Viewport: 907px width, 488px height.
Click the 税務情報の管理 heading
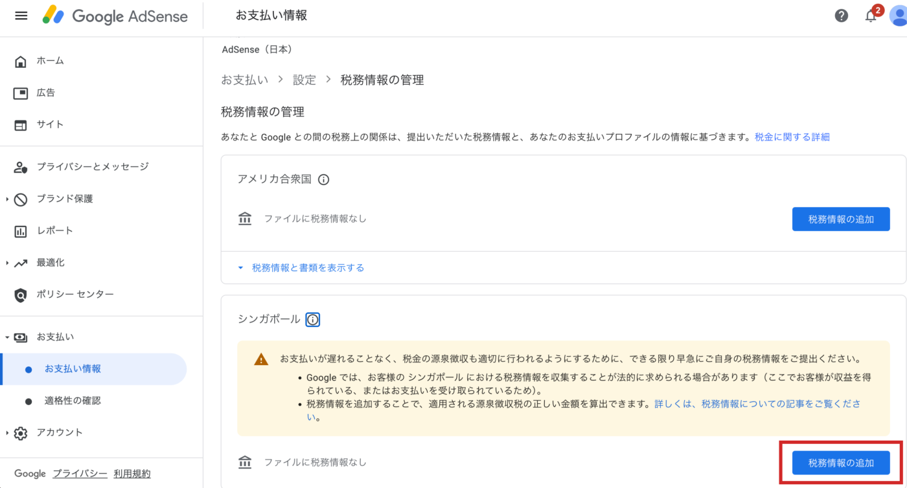(262, 112)
